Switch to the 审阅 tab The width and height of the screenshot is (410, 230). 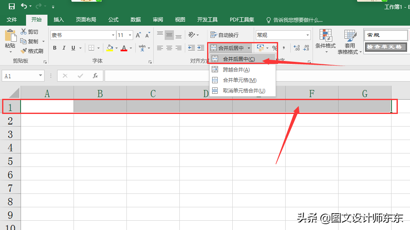[x=158, y=20]
